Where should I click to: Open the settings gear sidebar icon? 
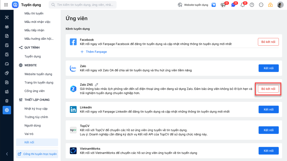point(7,110)
